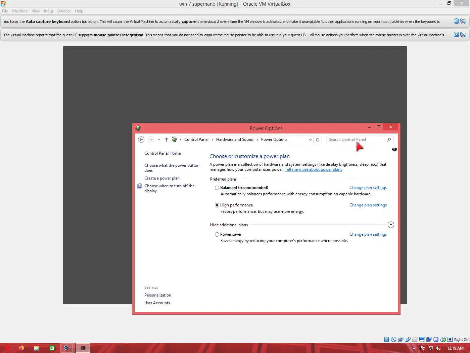Expand the breadcrumb arrow after Control Panel
Screen dimensions: 470x353
click(212, 140)
